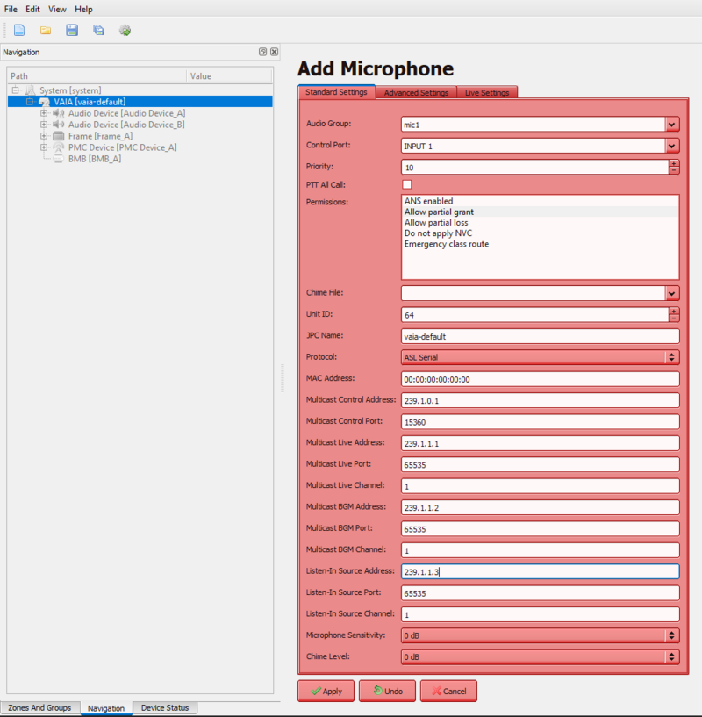Click the Save All toolbar icon
The image size is (702, 717).
click(97, 29)
